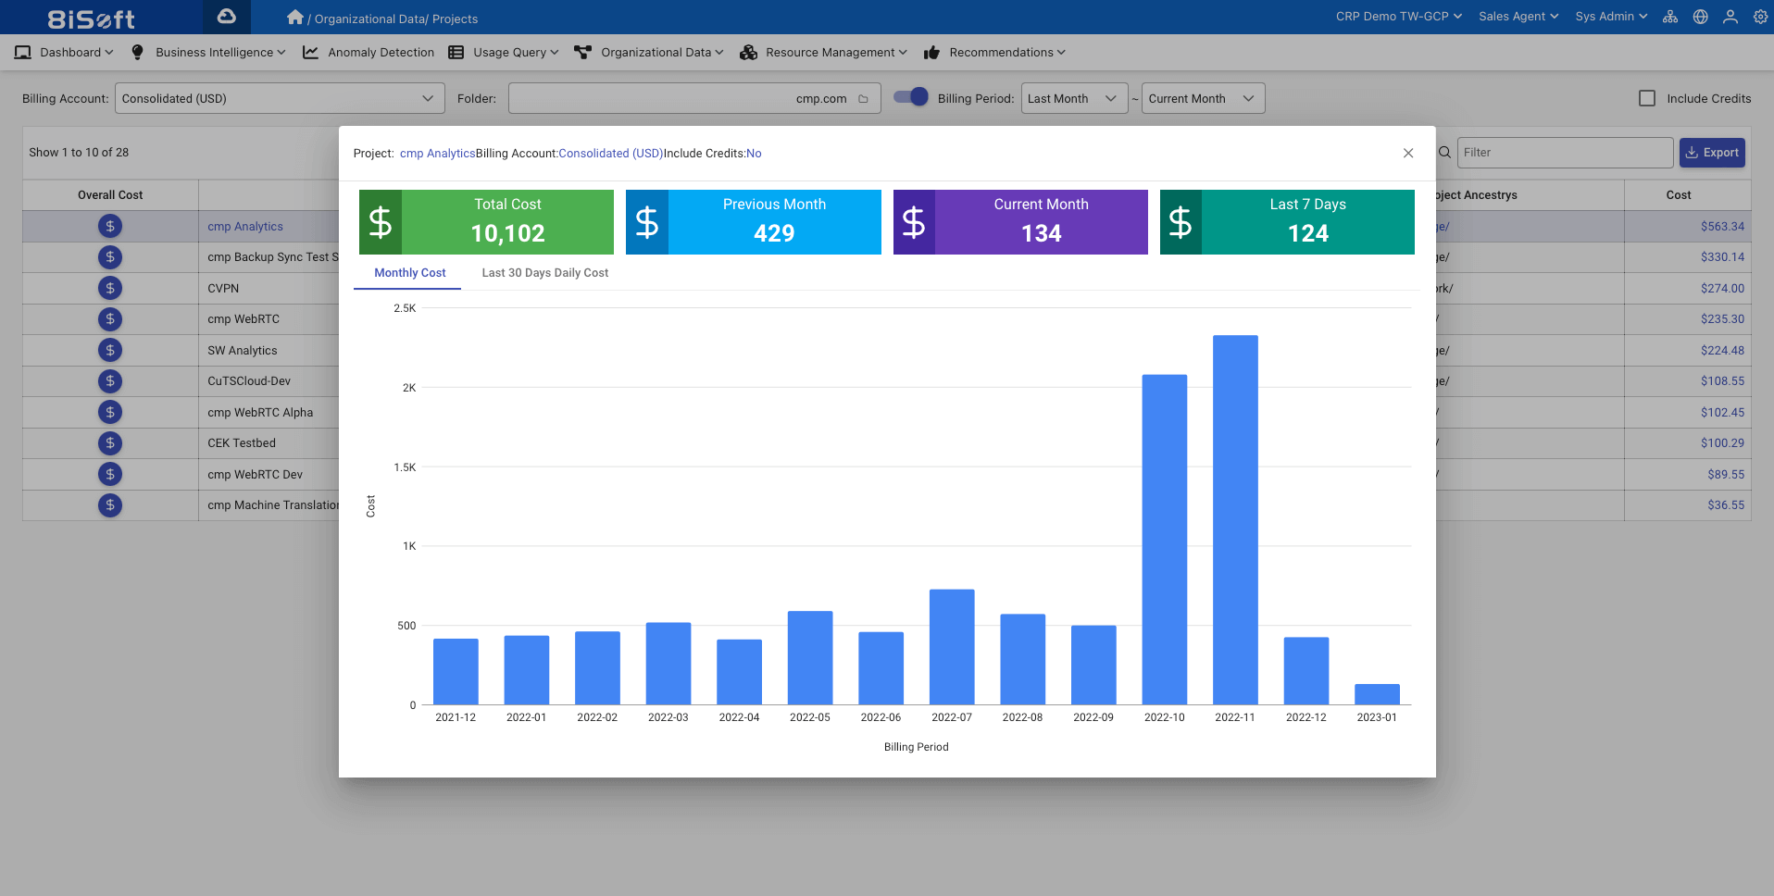Expand the CRP Demo TW-GCP selector
The image size is (1774, 896).
click(1398, 17)
